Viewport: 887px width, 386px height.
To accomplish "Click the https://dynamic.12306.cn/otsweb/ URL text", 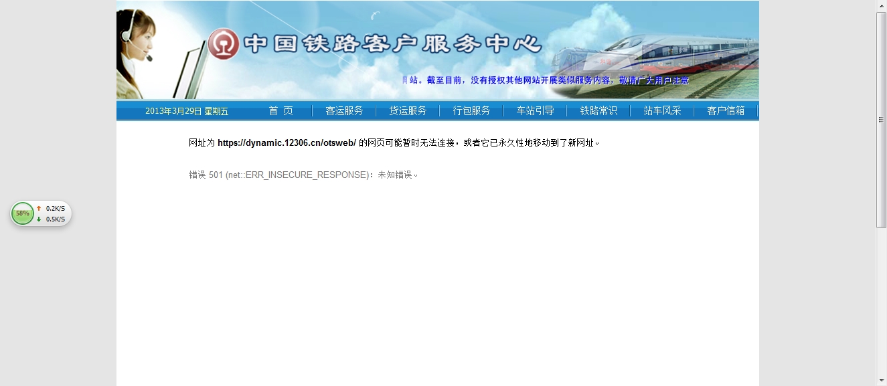I will [287, 142].
